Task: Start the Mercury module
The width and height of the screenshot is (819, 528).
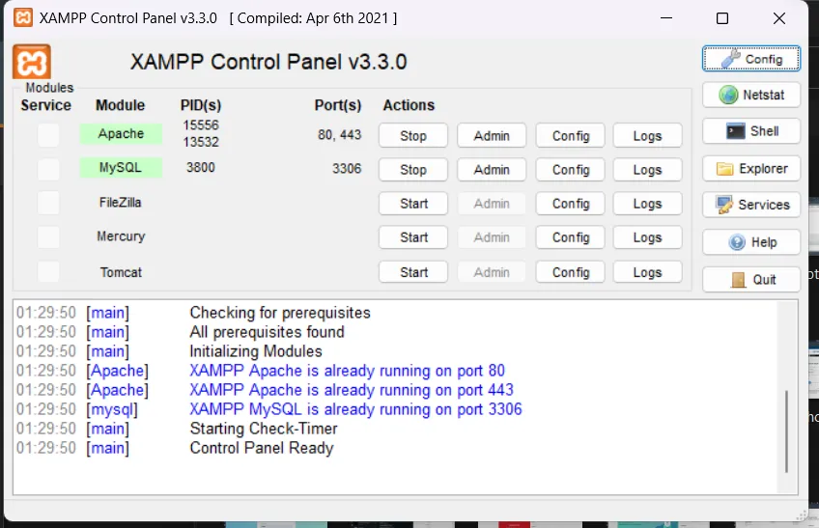Action: click(413, 237)
